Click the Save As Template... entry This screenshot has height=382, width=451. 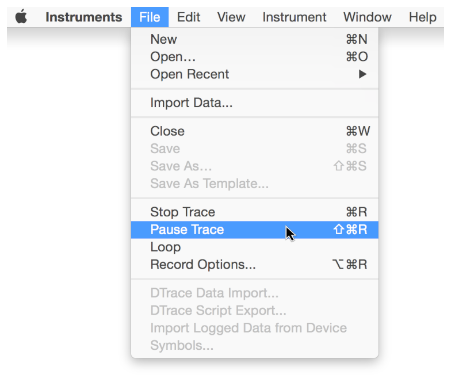click(209, 184)
